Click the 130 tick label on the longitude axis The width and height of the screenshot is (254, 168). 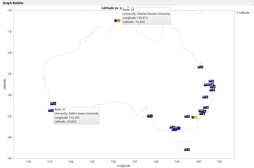113,162
